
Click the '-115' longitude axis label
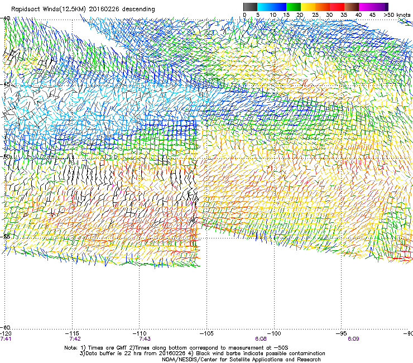(x=73, y=334)
